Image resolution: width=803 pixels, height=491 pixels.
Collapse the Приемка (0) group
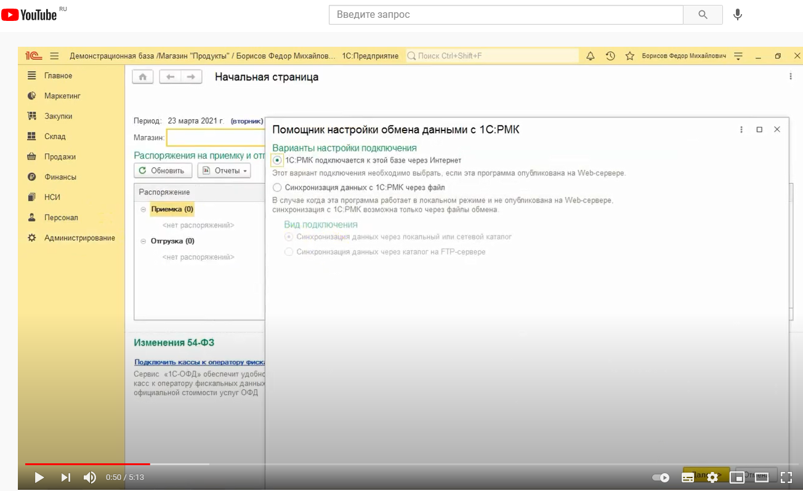pyautogui.click(x=143, y=210)
